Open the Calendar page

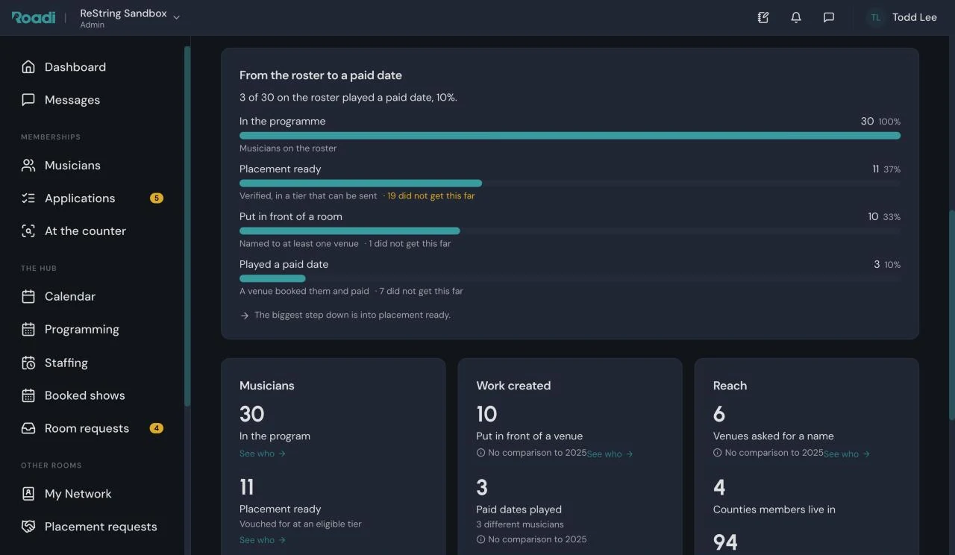(70, 297)
